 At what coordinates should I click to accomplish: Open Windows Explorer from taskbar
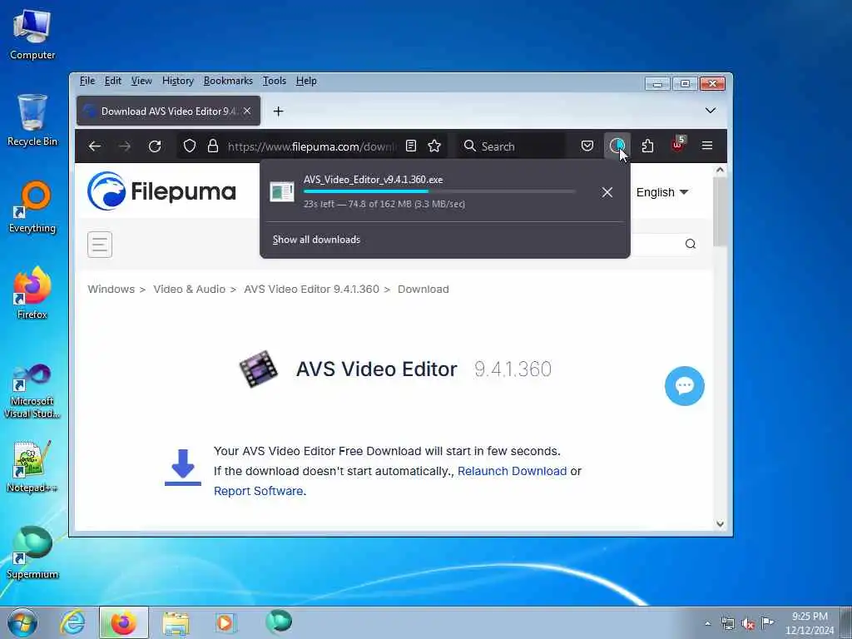point(176,622)
